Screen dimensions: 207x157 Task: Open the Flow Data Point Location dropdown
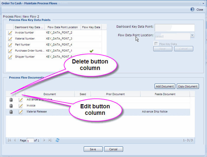click(x=192, y=35)
